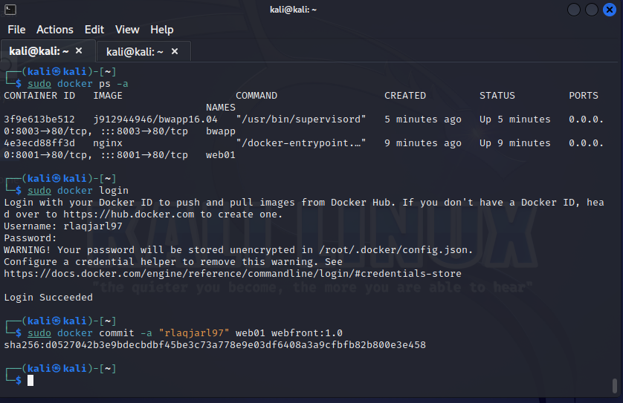Open the File menu
The height and width of the screenshot is (403, 623).
pos(16,30)
